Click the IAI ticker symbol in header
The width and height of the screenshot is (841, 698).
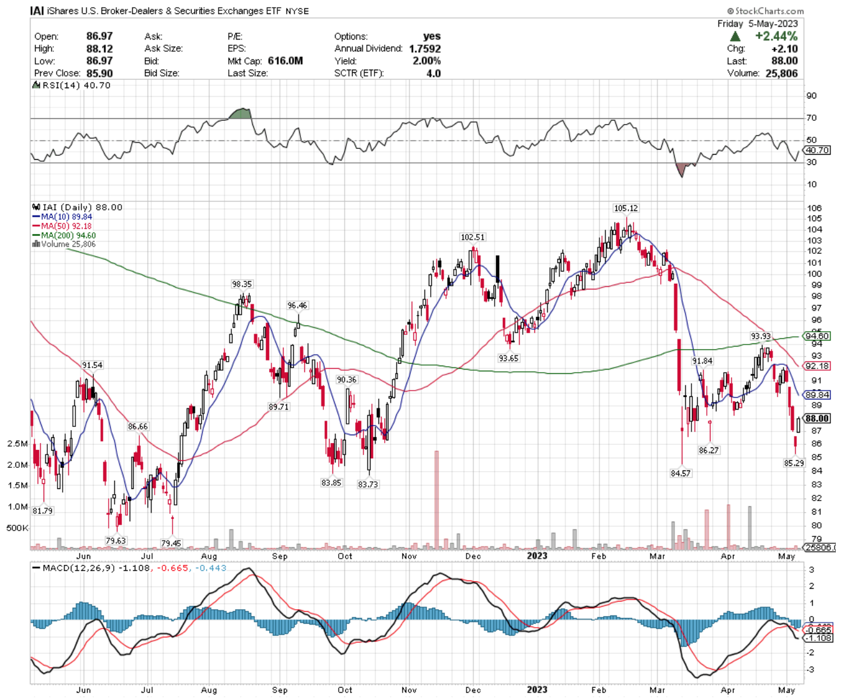click(38, 11)
